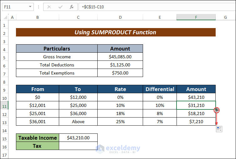
Task: Select the 'Particulars' header cell
Action: (x=57, y=49)
